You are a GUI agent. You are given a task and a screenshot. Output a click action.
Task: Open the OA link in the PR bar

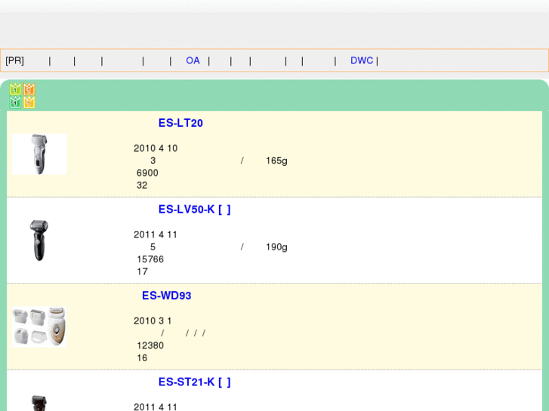point(193,60)
